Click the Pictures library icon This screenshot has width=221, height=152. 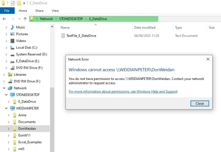[12, 34]
